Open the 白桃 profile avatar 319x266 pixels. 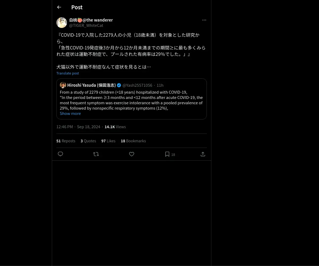pyautogui.click(x=62, y=23)
